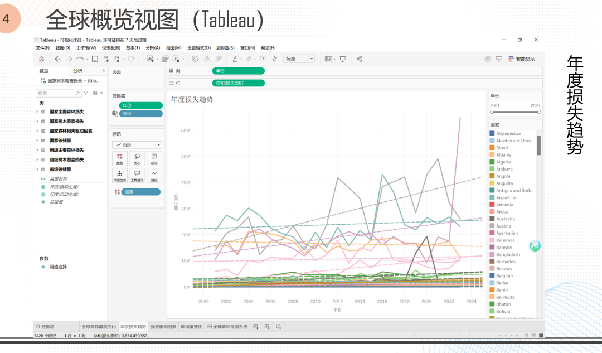Open the 设置格式(O) menu
The height and width of the screenshot is (353, 602).
[x=199, y=47]
